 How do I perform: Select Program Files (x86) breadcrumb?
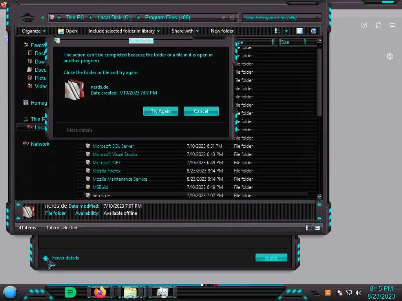coord(167,17)
